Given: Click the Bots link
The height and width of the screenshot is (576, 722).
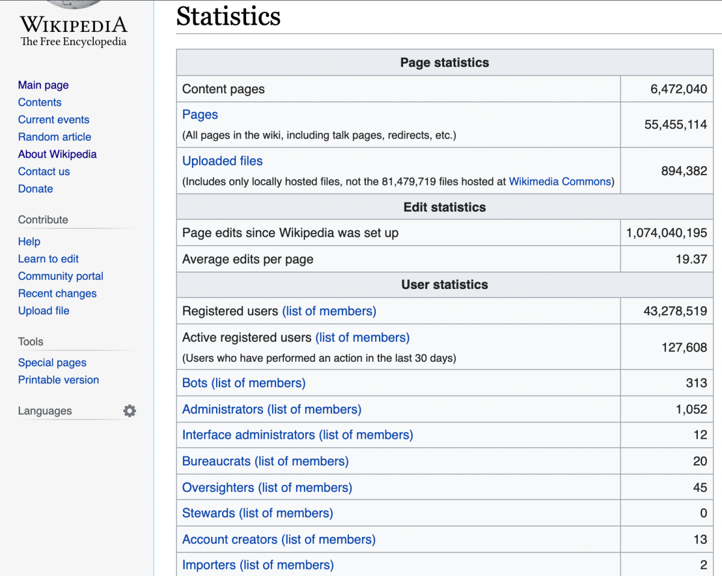Looking at the screenshot, I should coord(195,383).
